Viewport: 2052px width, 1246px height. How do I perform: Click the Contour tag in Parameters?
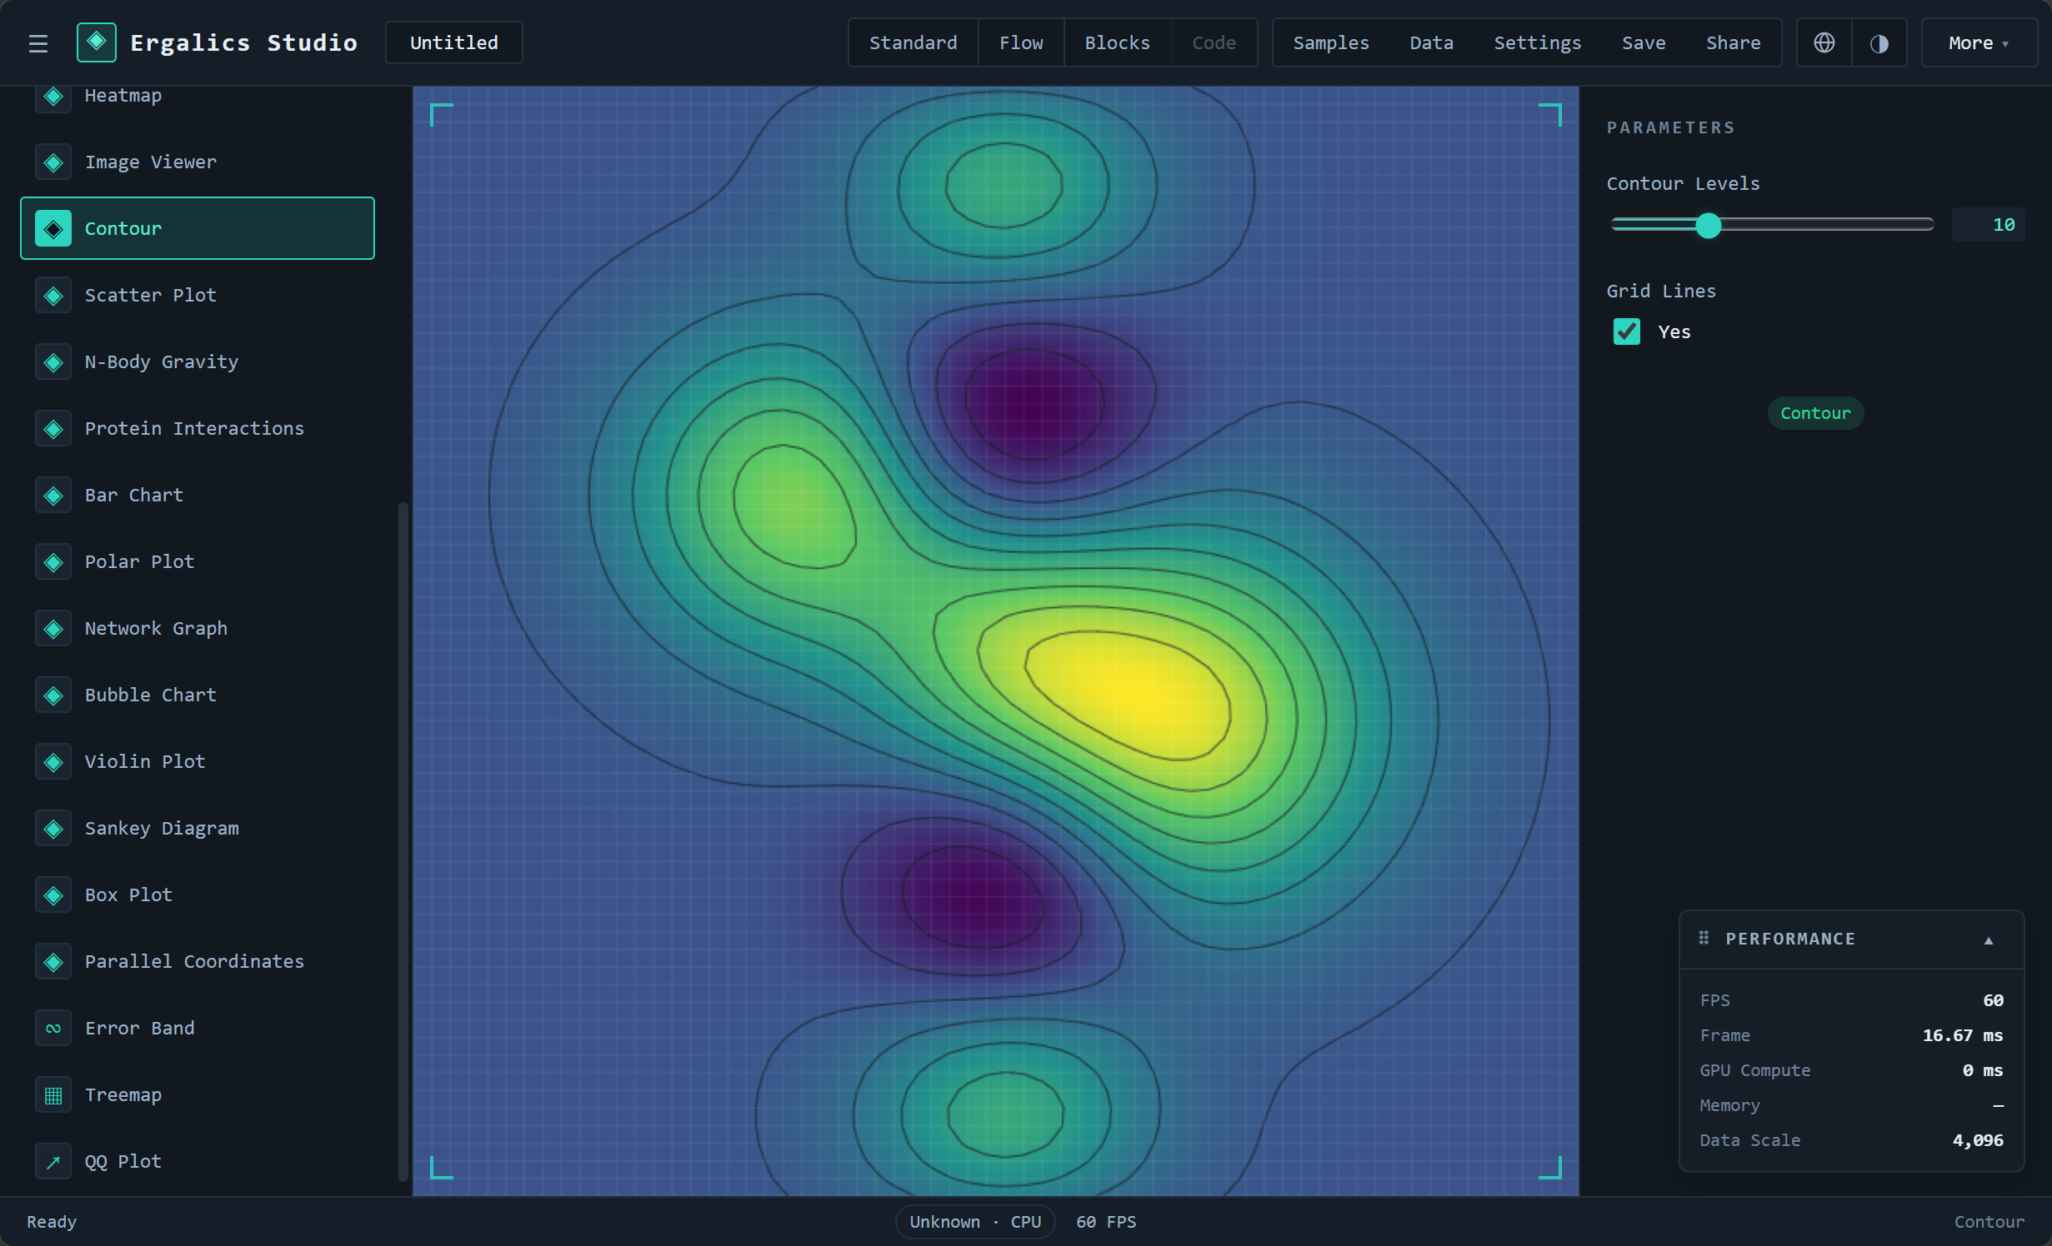click(1815, 413)
